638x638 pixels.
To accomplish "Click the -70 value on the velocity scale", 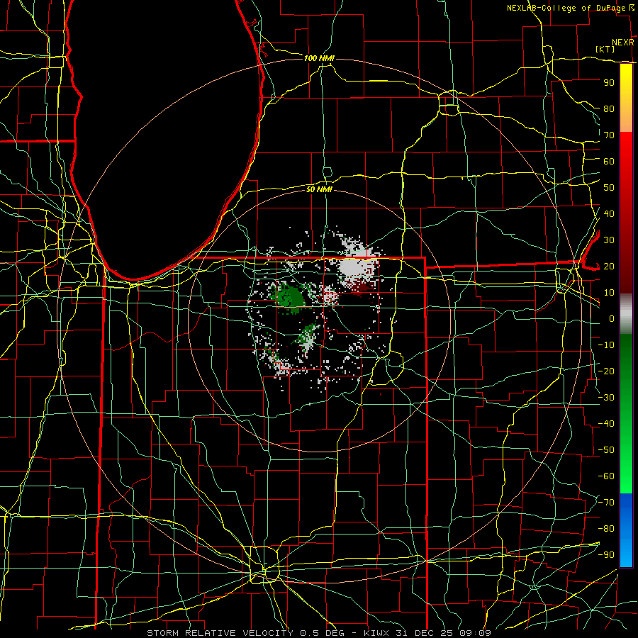I will click(606, 503).
